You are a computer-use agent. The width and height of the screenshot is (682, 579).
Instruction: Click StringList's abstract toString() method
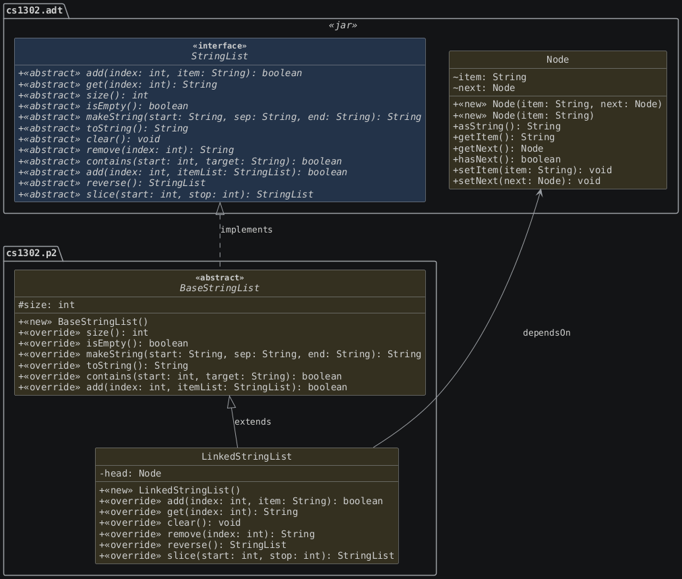pyautogui.click(x=103, y=128)
